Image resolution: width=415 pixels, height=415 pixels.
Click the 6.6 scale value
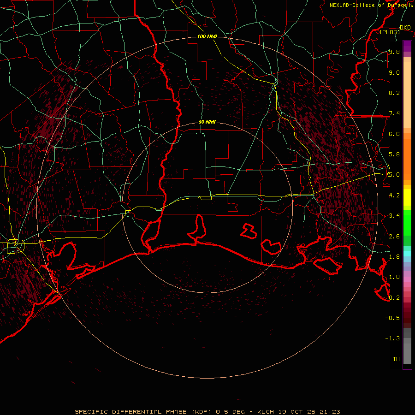pos(394,134)
